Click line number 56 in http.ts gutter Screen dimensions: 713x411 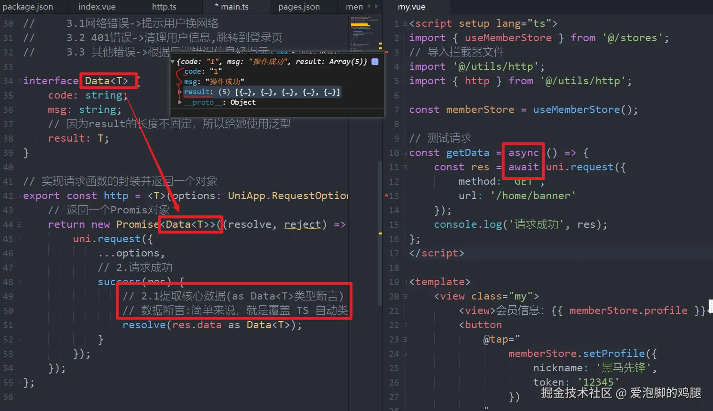tap(8, 397)
